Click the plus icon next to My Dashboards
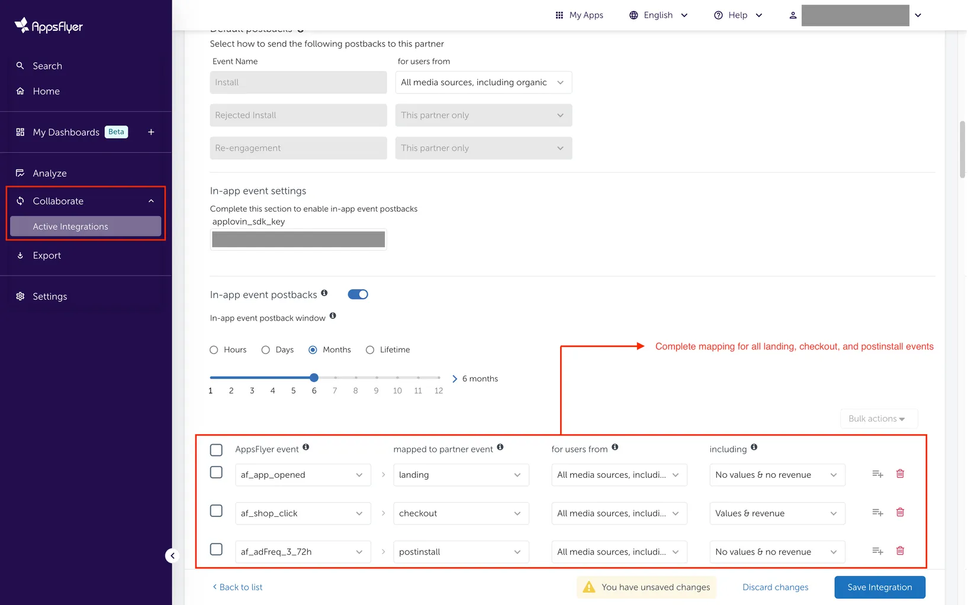Screen dimensions: 968x605 point(151,132)
